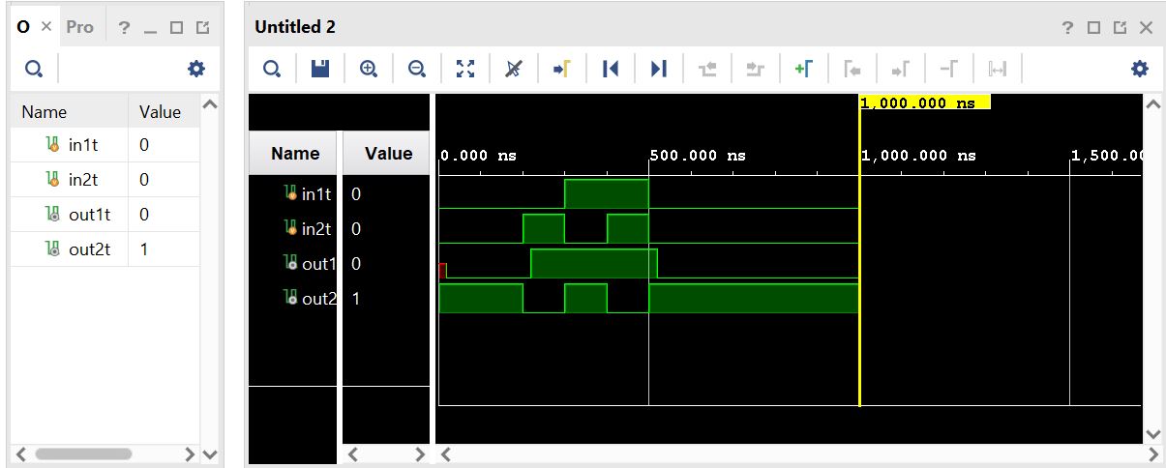
Task: Switch to the Pro tab
Action: (x=80, y=27)
